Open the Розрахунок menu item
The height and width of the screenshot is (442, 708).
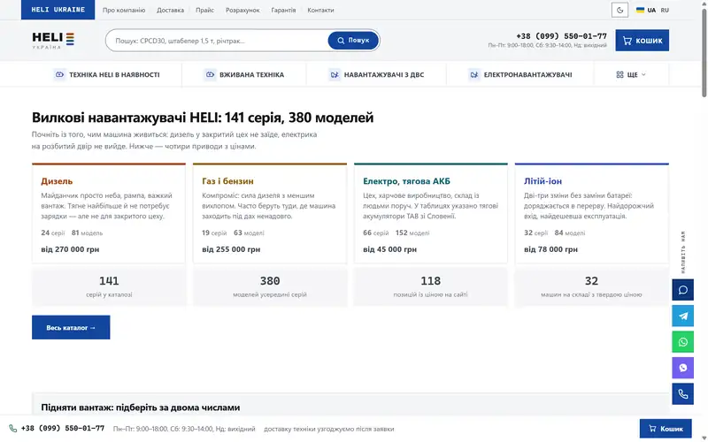tap(242, 10)
